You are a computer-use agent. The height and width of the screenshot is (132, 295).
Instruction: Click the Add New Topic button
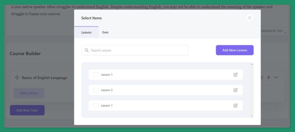(27, 110)
